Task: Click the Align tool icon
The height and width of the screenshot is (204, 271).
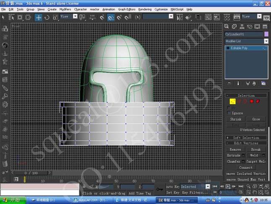Action: click(x=188, y=17)
